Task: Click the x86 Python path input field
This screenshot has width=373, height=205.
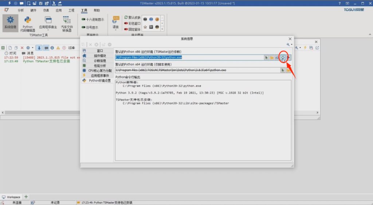Action: tap(189, 58)
